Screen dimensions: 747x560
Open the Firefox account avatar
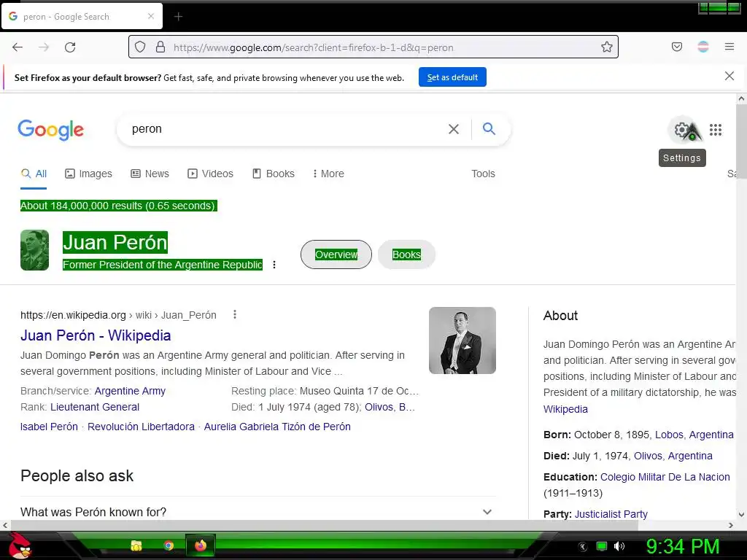point(703,47)
